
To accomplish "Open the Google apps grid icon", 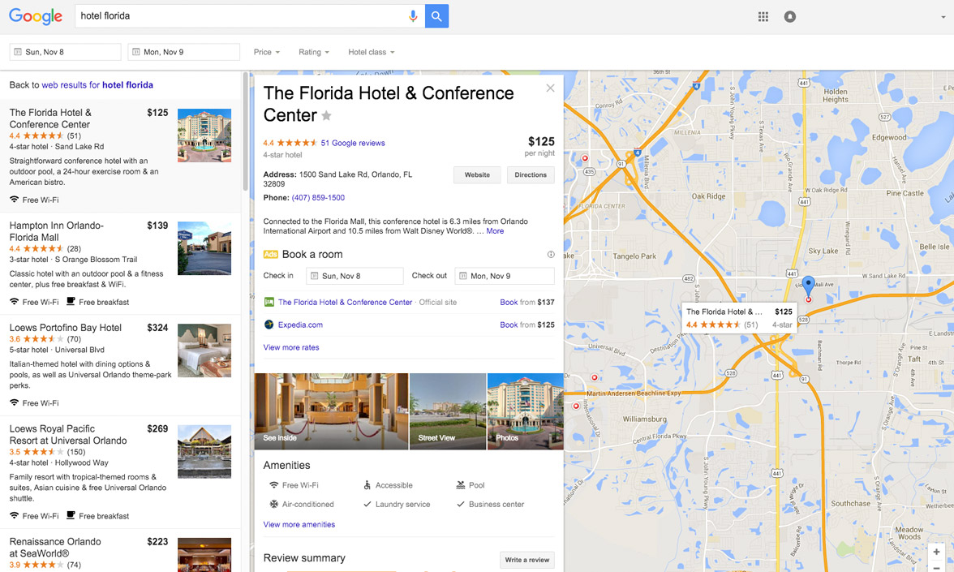I will tap(763, 16).
